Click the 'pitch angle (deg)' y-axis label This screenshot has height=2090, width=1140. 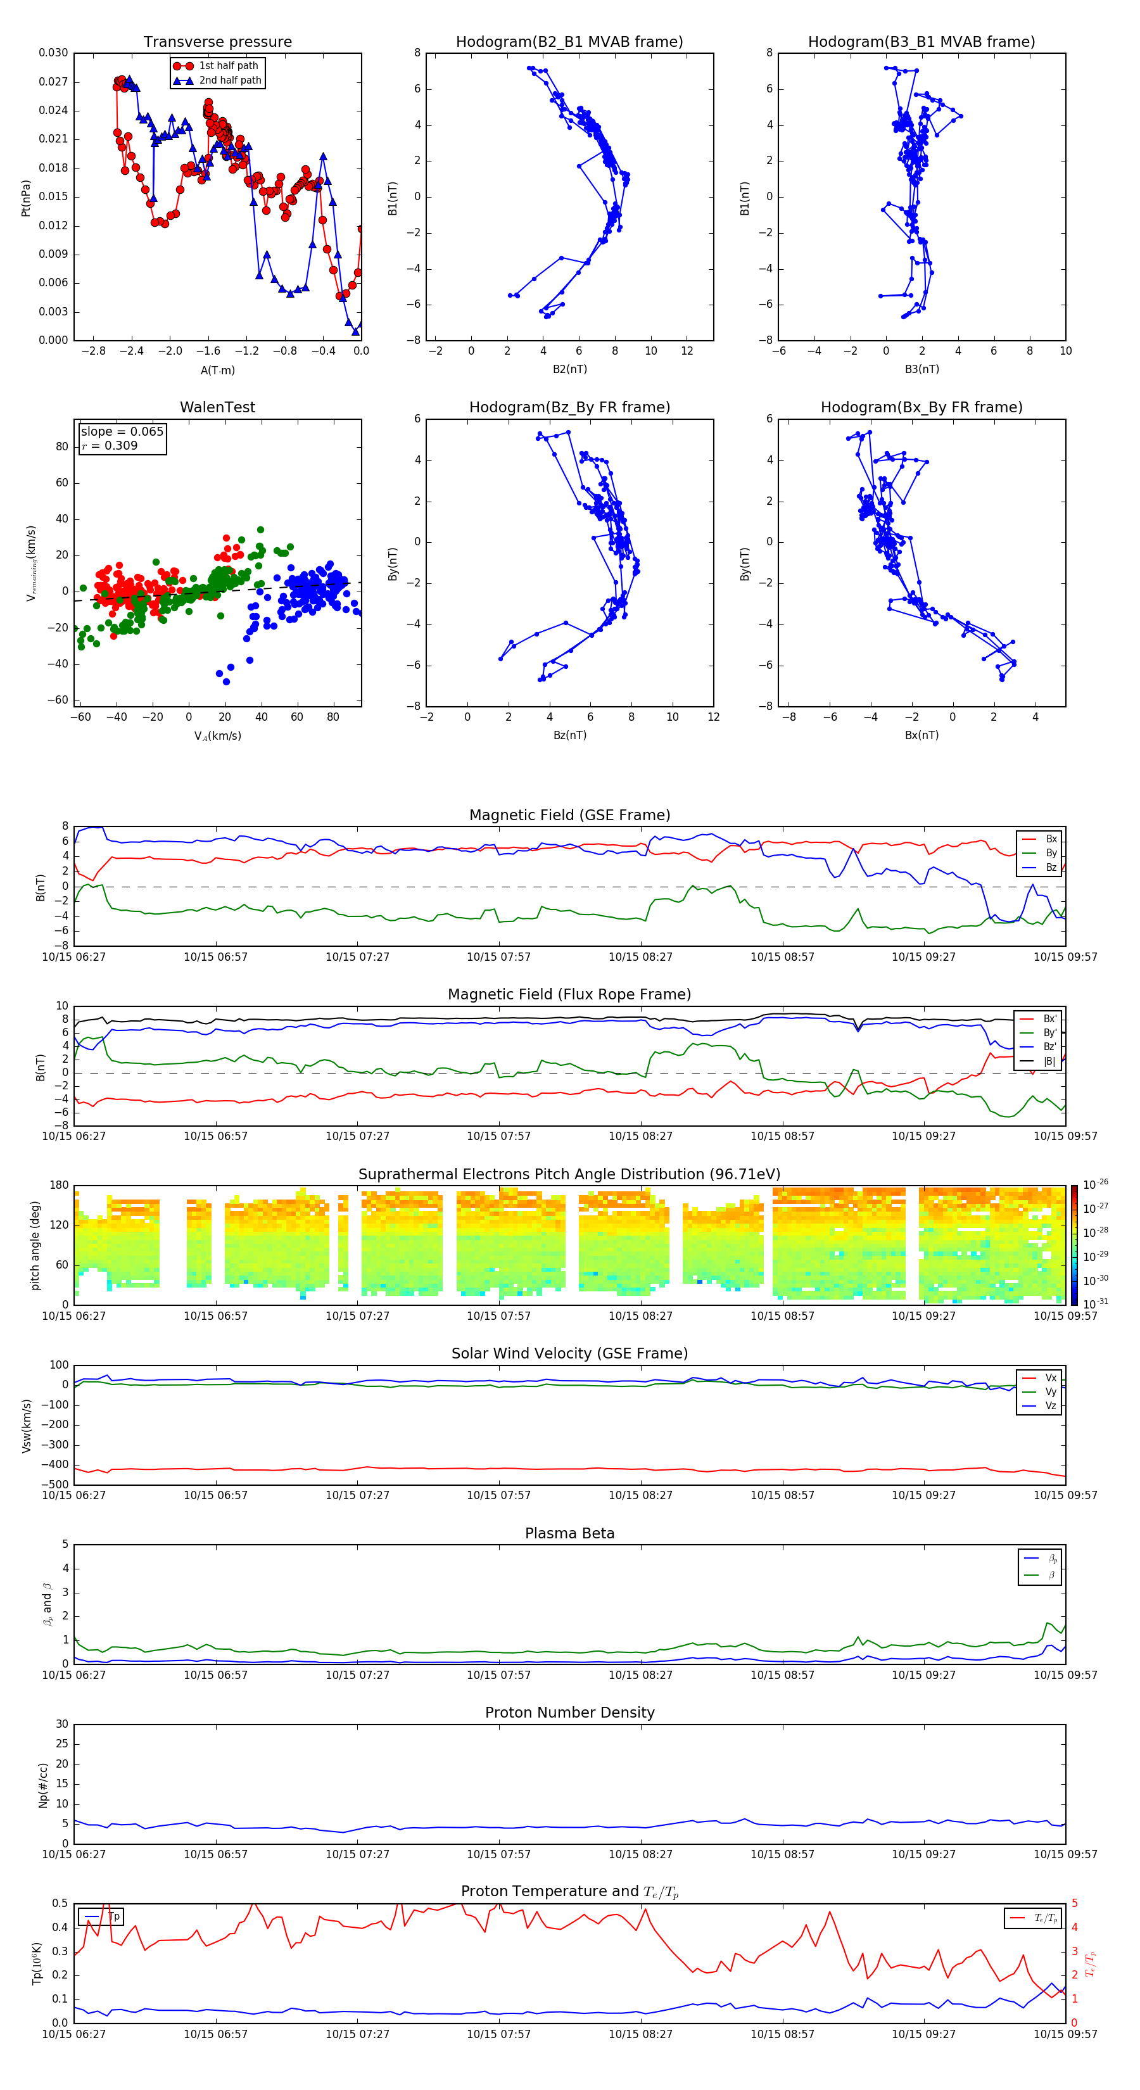[x=35, y=1245]
